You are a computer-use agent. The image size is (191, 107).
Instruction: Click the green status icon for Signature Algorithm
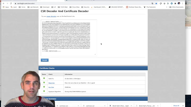(x=44, y=91)
